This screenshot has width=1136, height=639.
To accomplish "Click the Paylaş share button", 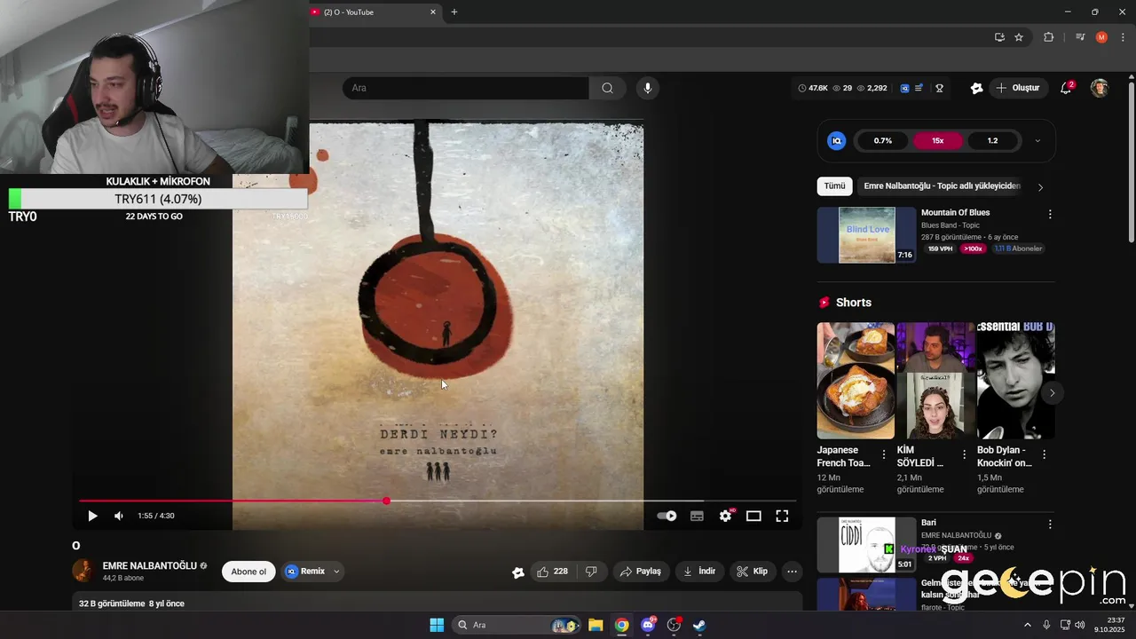I will (x=641, y=572).
